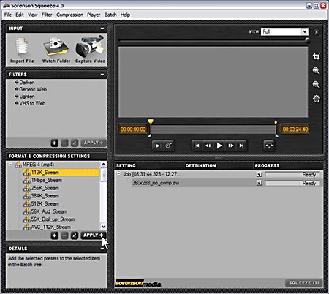Open the Batch menu

(110, 15)
